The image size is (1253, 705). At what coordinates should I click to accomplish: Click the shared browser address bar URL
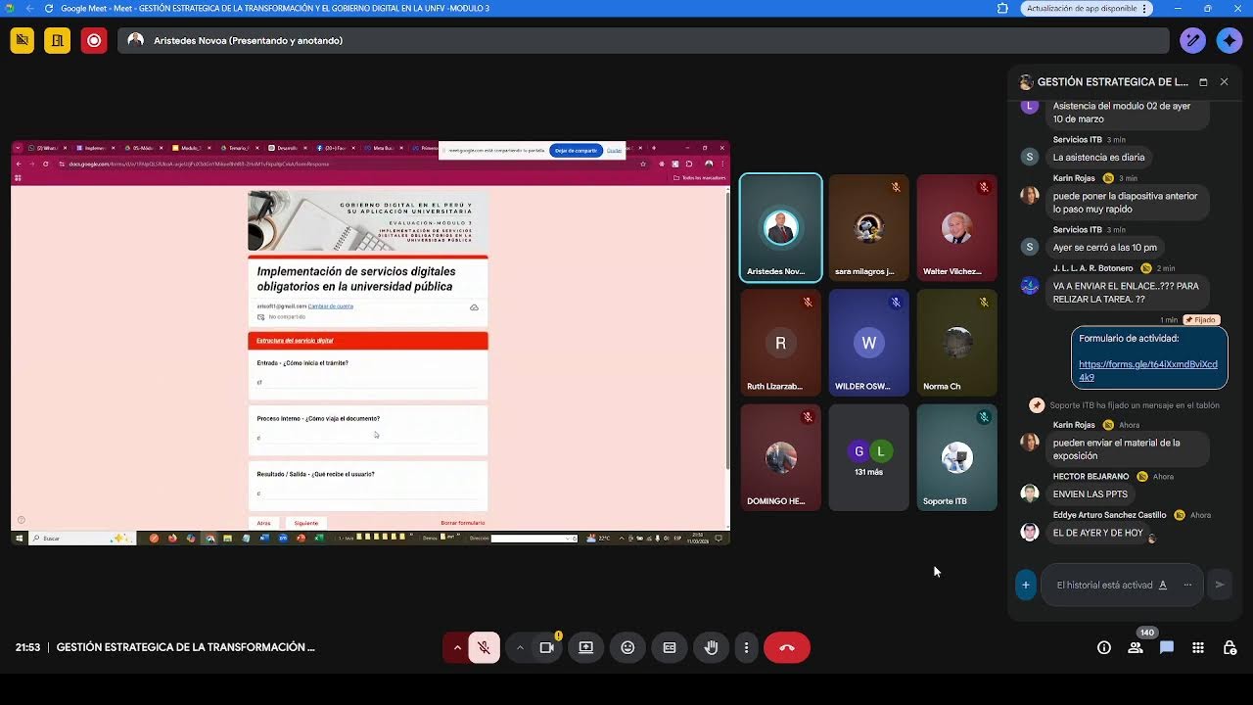tap(199, 164)
